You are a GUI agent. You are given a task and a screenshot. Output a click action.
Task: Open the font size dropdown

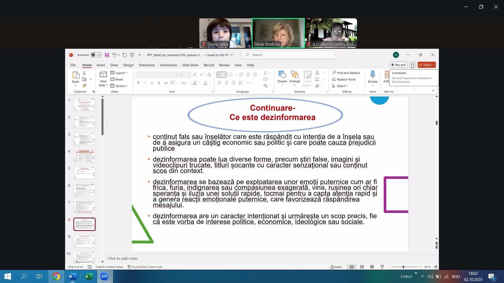tap(189, 75)
